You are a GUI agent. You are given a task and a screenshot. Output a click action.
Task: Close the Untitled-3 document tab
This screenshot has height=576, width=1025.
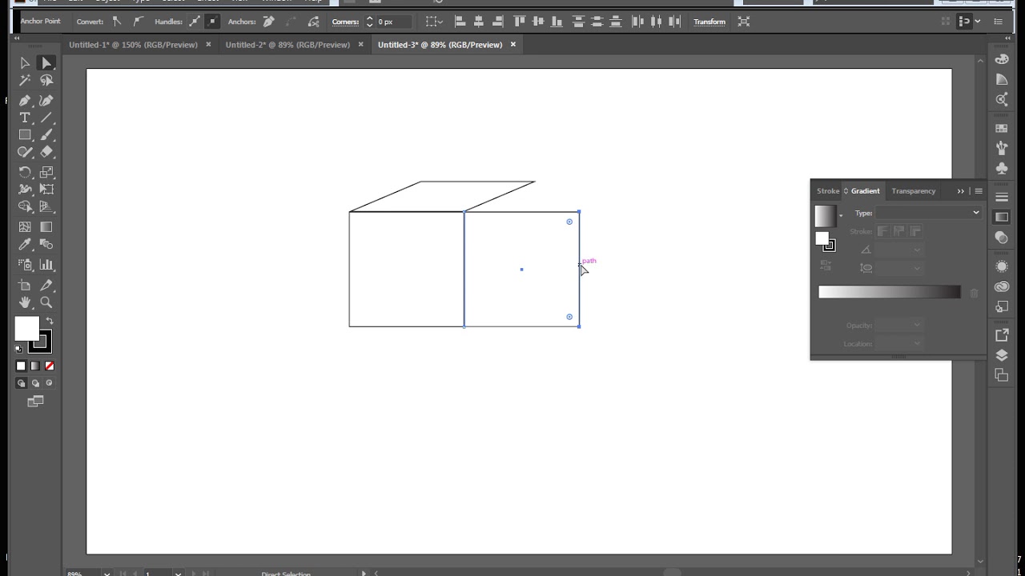point(512,45)
